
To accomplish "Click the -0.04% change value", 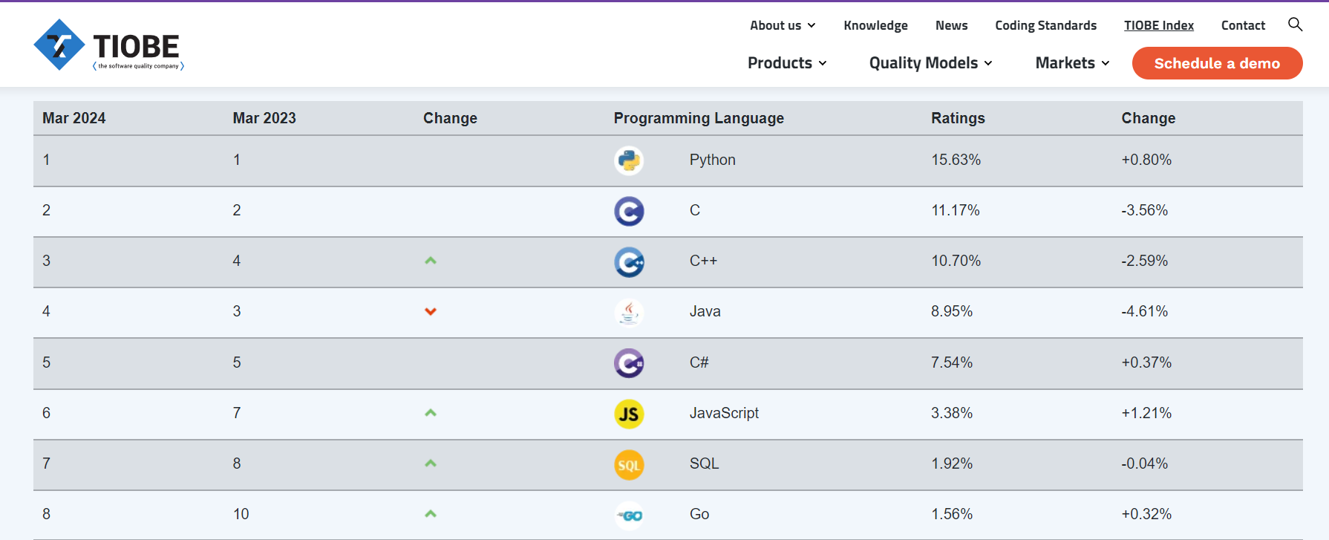I will click(x=1144, y=463).
